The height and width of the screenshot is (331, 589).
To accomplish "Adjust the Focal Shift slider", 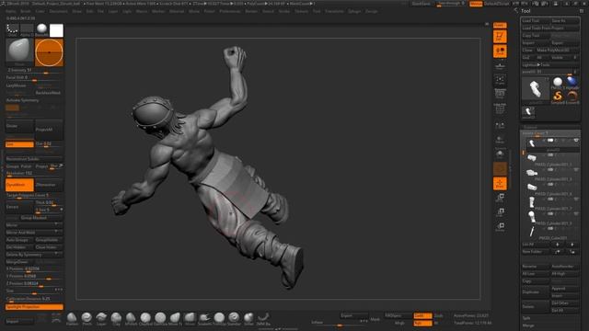I will [x=34, y=77].
